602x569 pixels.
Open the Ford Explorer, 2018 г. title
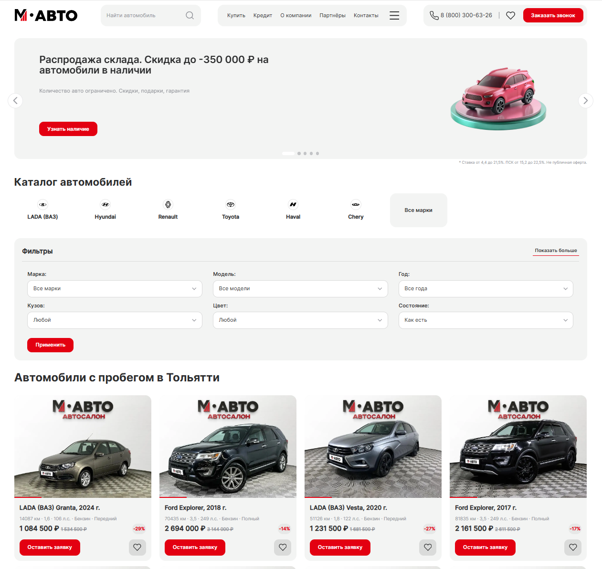(x=195, y=508)
